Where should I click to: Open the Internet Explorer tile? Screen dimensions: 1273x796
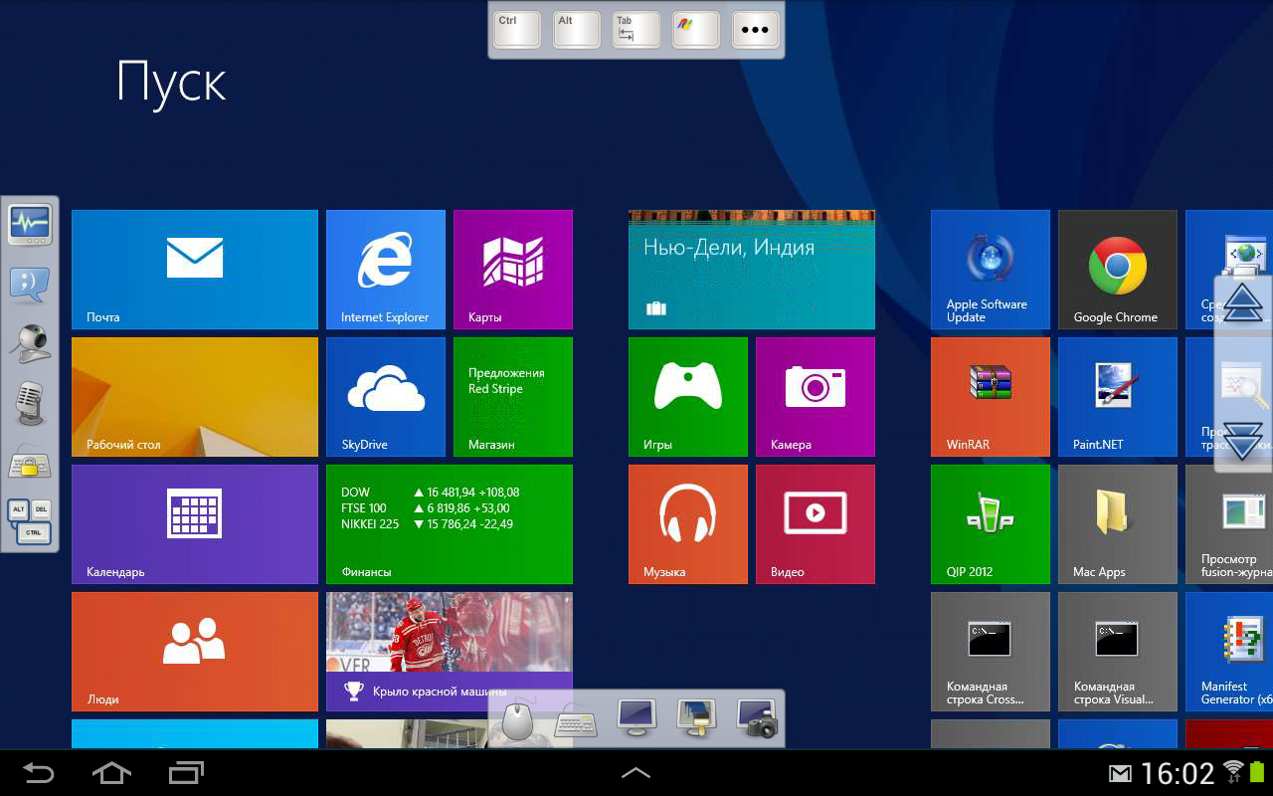tap(385, 269)
